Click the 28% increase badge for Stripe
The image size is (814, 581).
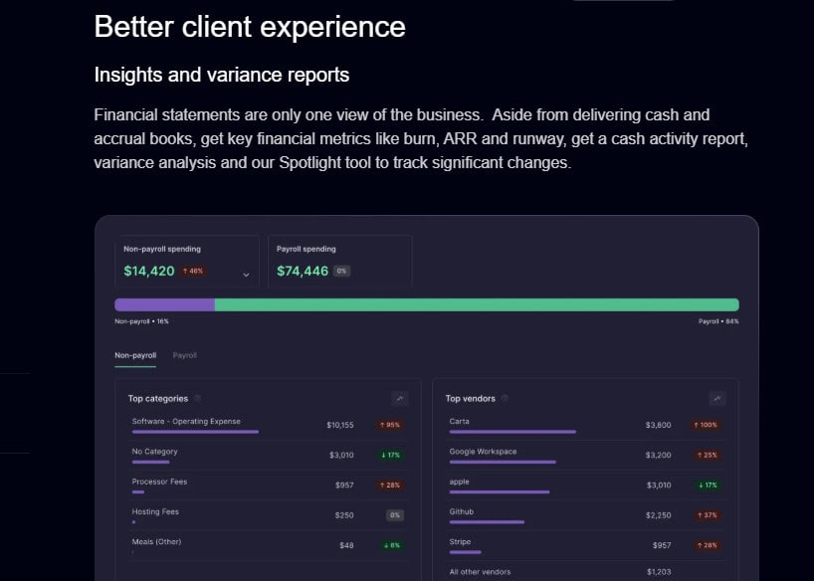click(x=708, y=545)
